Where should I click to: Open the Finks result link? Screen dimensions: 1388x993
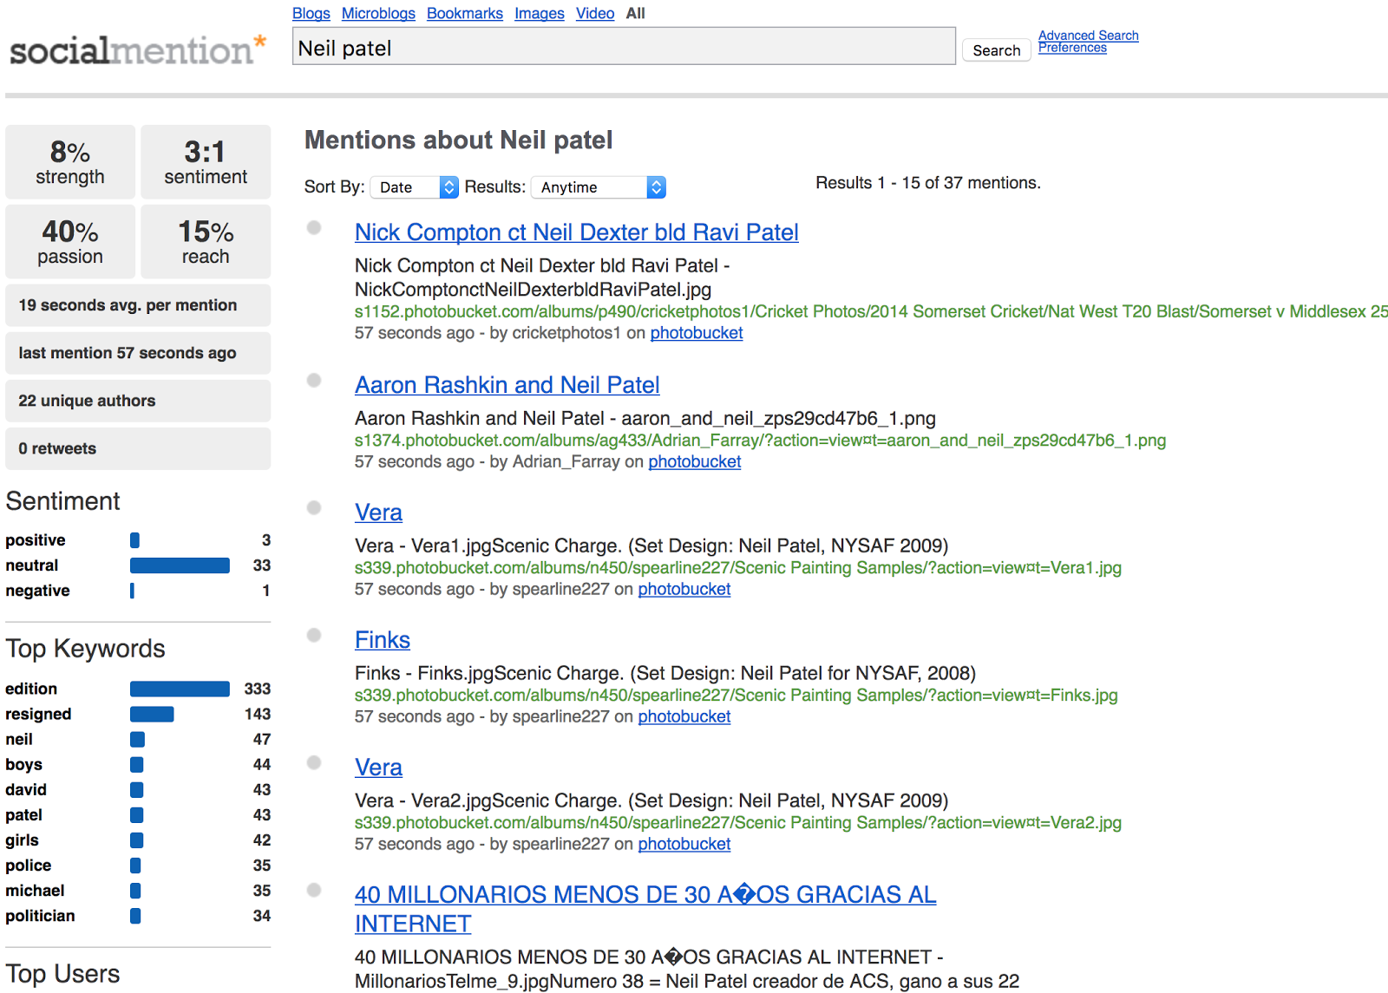[383, 640]
